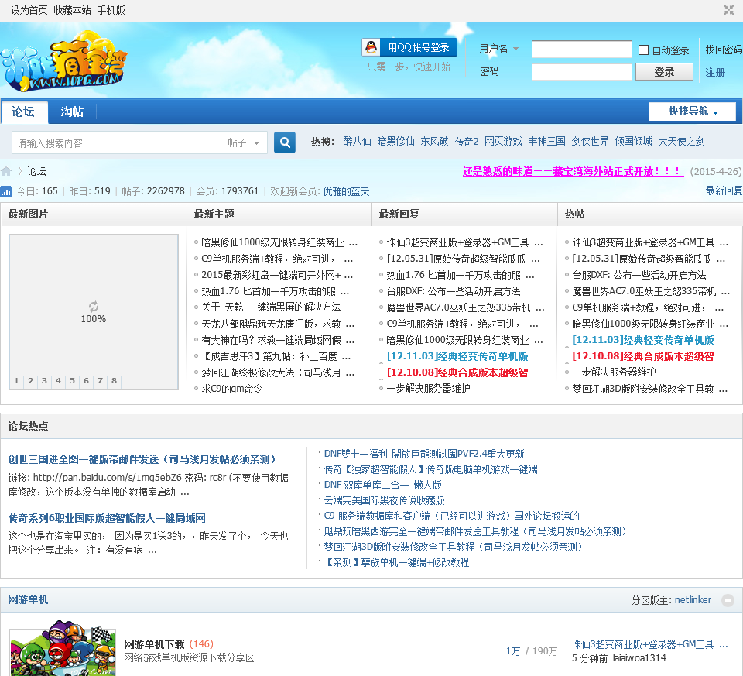
Task: Open the 论坛 breadcrumb link
Action: tap(36, 171)
